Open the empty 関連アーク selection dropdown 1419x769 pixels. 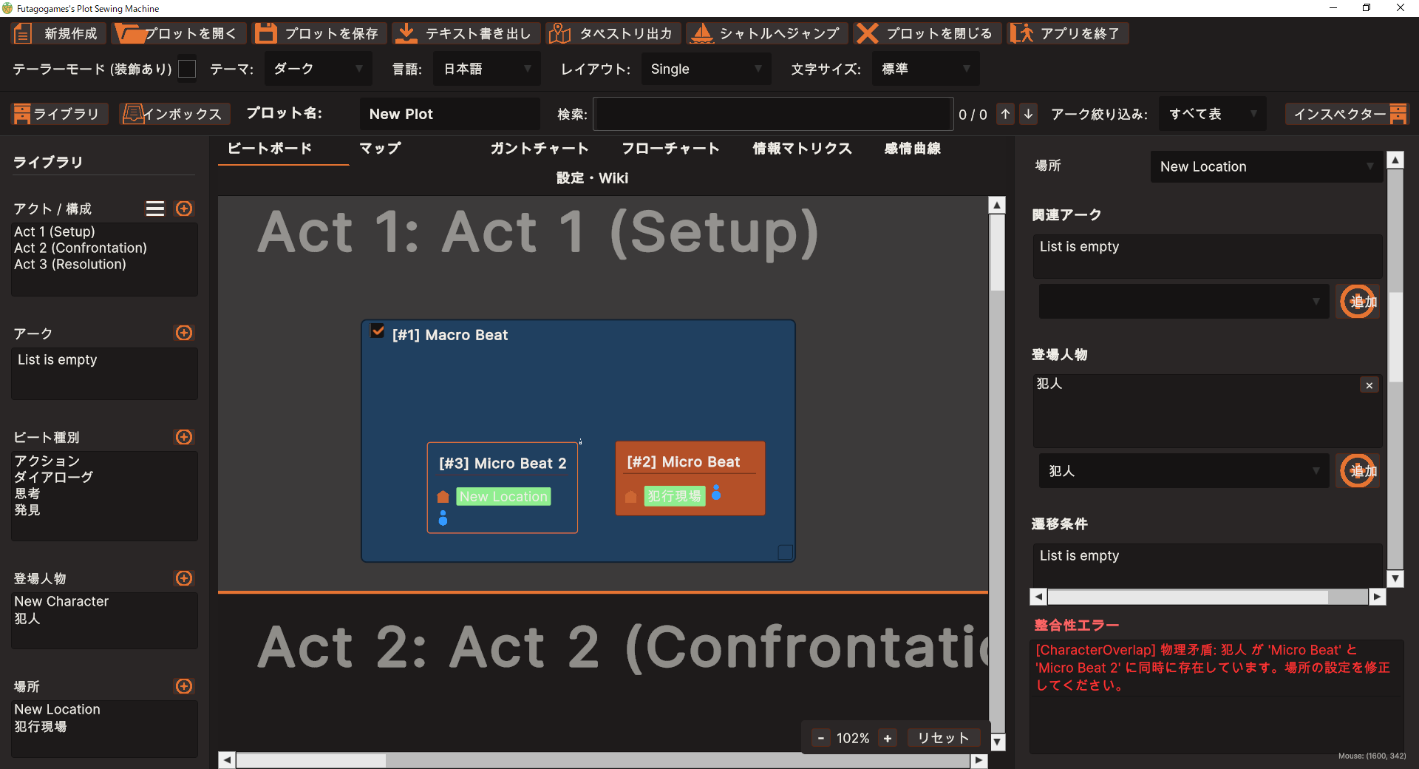point(1183,302)
